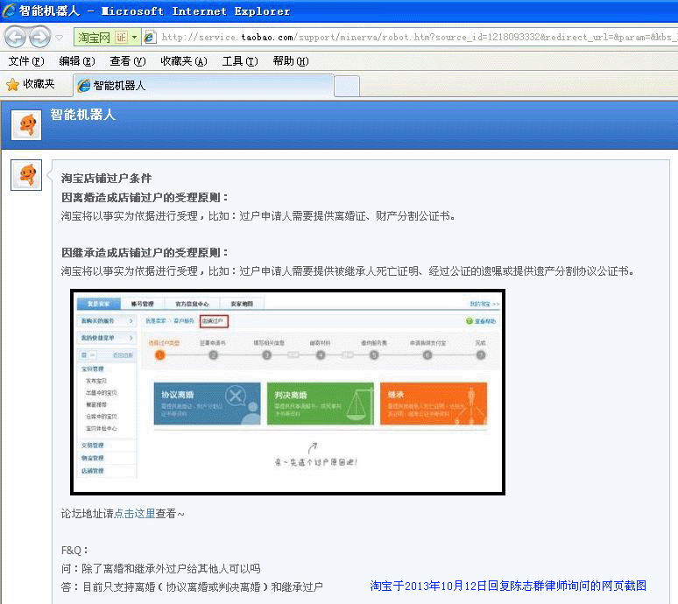The height and width of the screenshot is (604, 678).
Task: Click the robot avatar in the blue header
Action: [26, 125]
